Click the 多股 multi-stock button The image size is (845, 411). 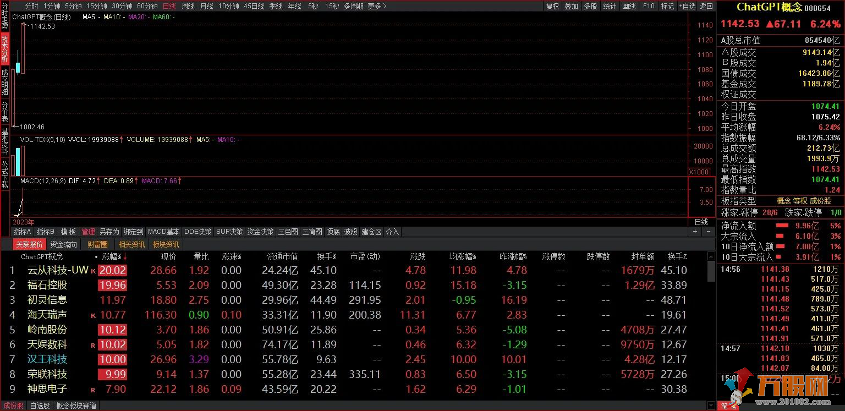[x=590, y=6]
